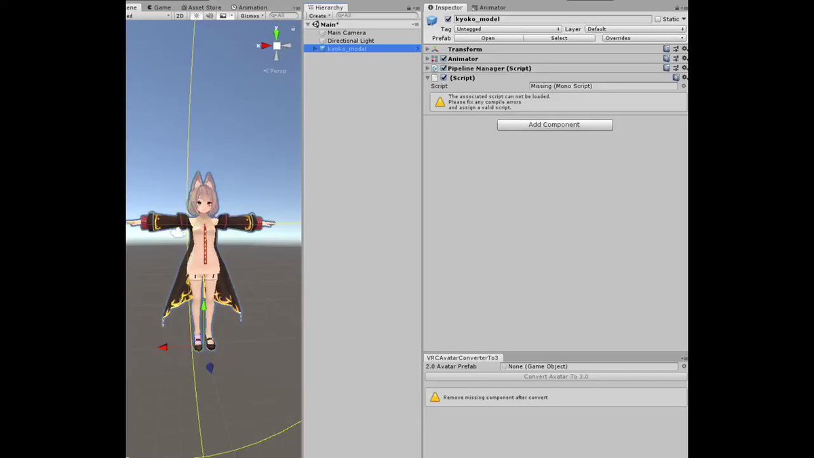814x458 pixels.
Task: Expand the Transform component
Action: point(427,49)
